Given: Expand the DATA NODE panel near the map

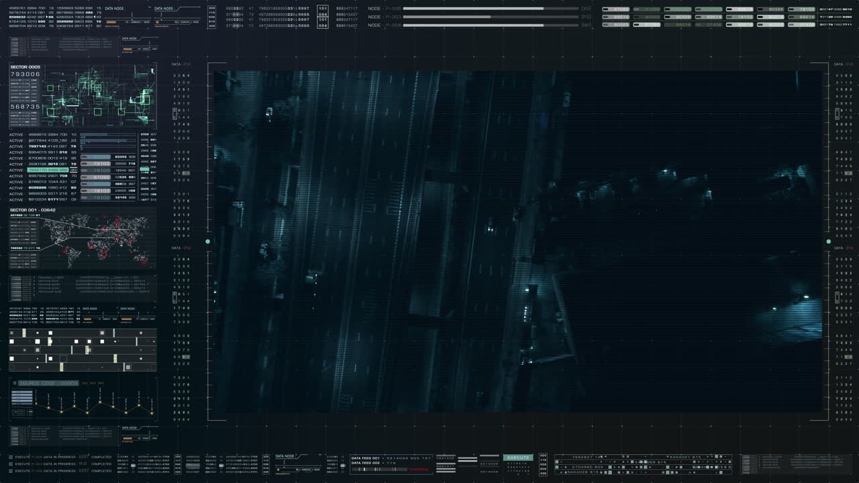Looking at the screenshot, I should click(x=134, y=40).
